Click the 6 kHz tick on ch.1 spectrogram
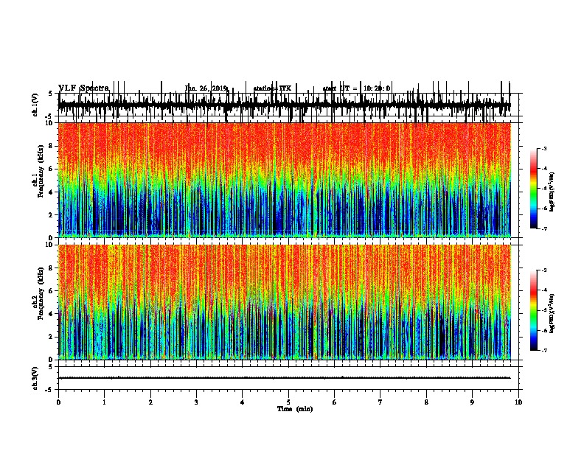 [x=52, y=169]
